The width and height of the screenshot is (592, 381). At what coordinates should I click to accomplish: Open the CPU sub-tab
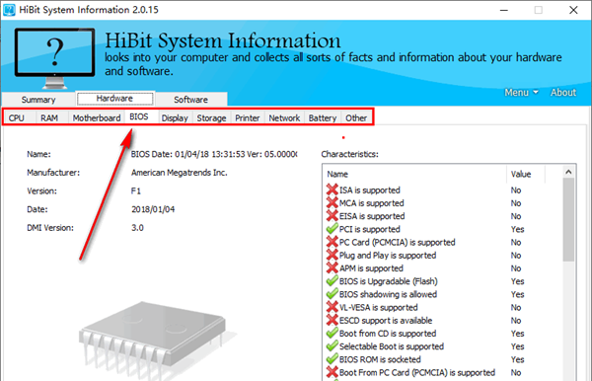17,117
